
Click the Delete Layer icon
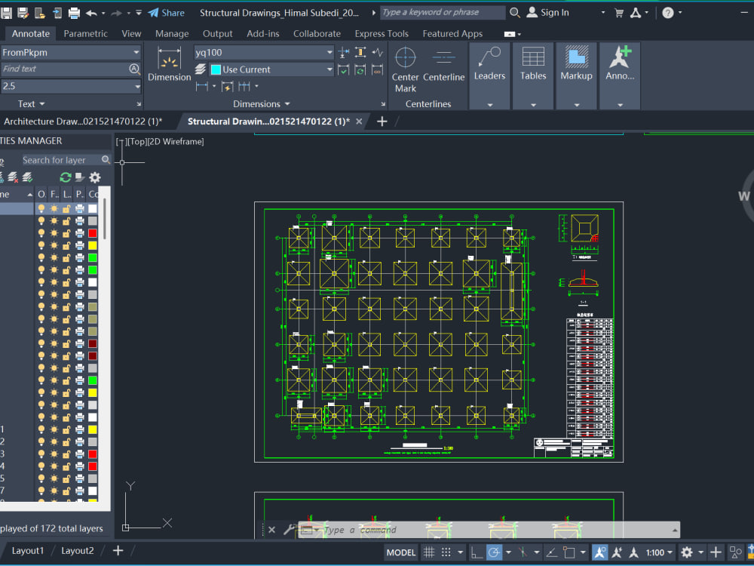tap(13, 177)
